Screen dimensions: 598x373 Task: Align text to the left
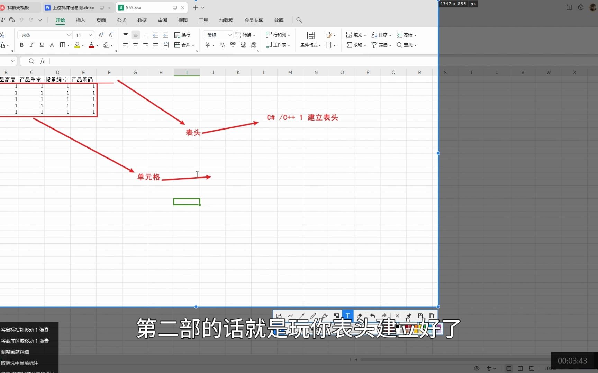pos(125,45)
